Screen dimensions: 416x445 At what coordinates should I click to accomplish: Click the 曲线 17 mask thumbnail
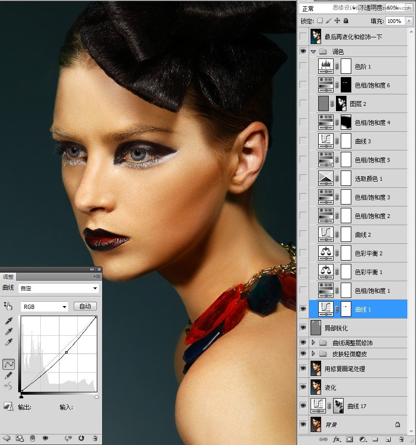338,406
